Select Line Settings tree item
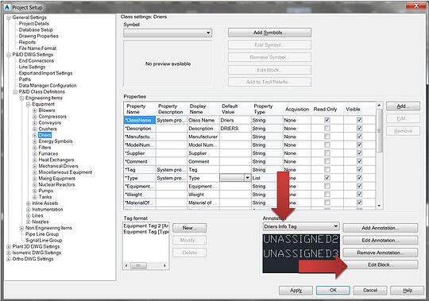 pyautogui.click(x=32, y=67)
